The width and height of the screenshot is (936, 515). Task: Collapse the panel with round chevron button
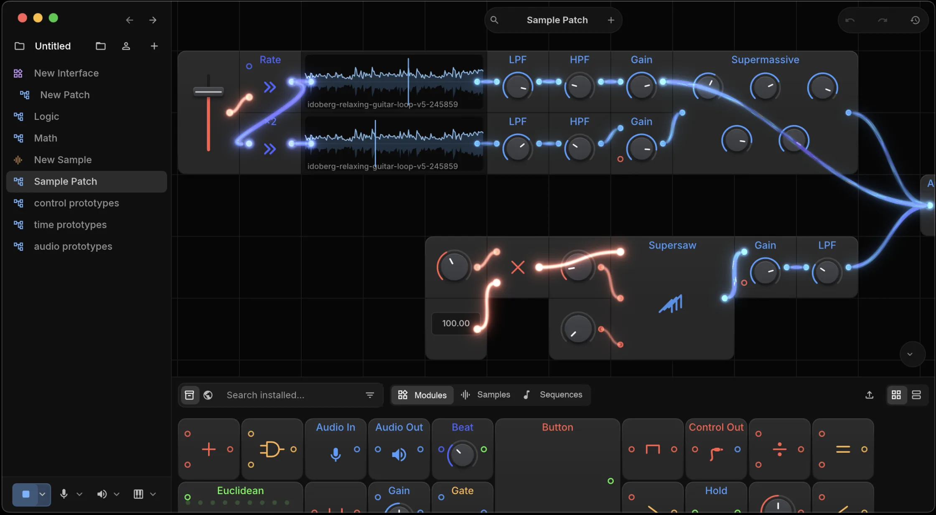pos(912,354)
